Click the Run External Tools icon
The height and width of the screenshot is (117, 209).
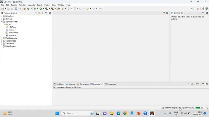tap(52, 9)
